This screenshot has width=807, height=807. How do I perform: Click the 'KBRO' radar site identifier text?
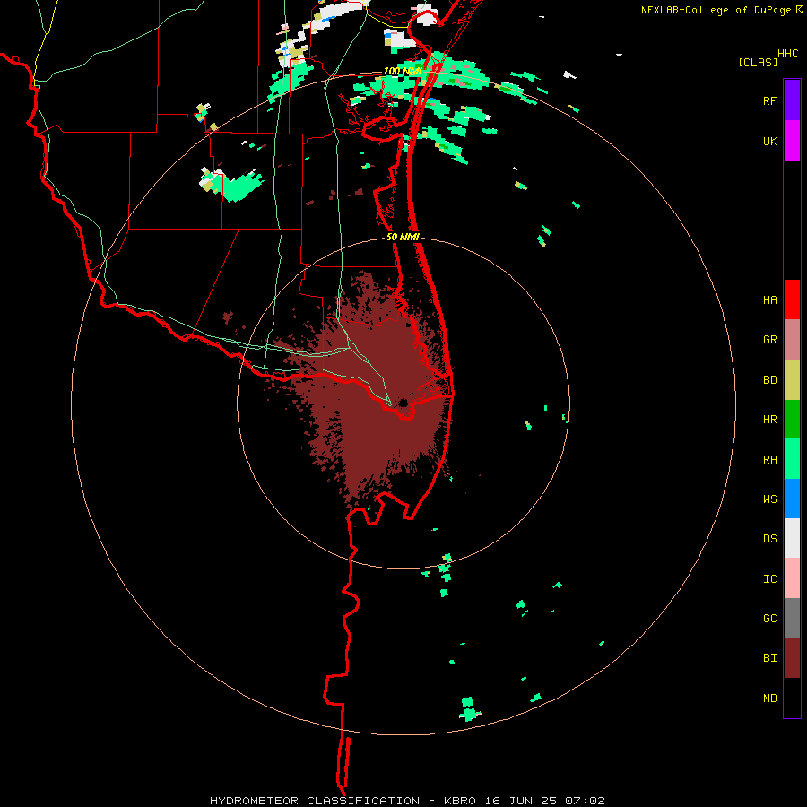pos(460,801)
